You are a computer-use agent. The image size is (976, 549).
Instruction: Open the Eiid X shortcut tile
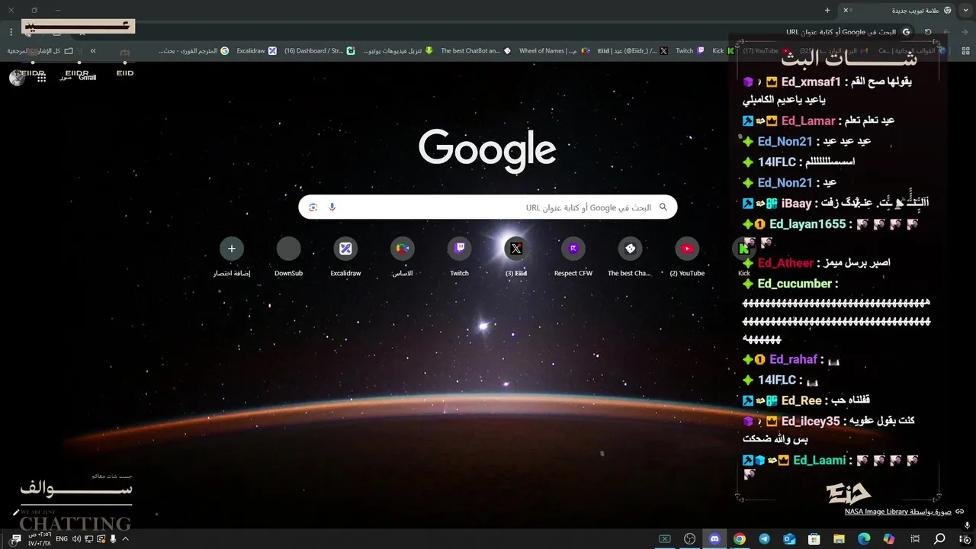(516, 256)
